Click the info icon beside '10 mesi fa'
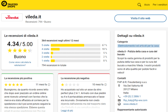 click(x=105, y=85)
